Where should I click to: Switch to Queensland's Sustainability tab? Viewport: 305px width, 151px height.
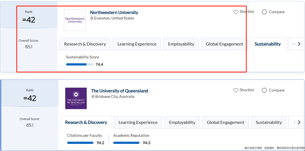269,122
